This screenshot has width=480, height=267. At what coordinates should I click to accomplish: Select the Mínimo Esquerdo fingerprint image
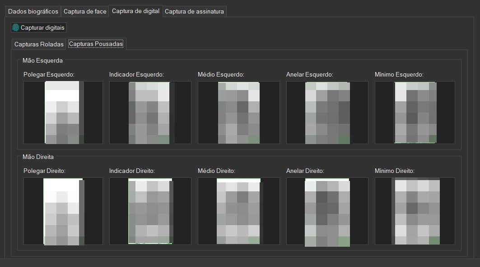[415, 113]
